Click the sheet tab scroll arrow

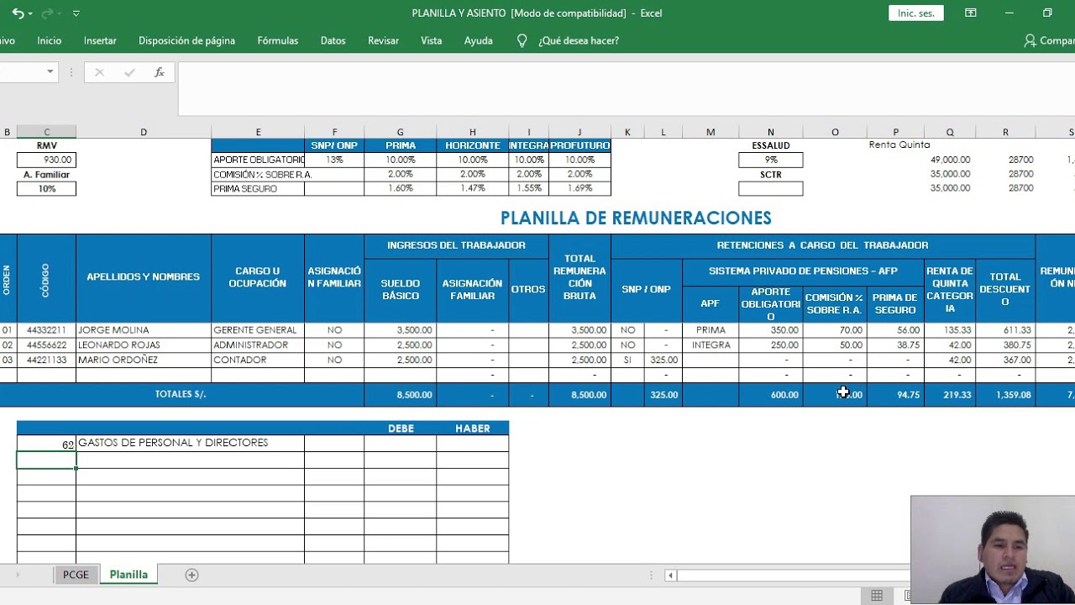pyautogui.click(x=18, y=575)
